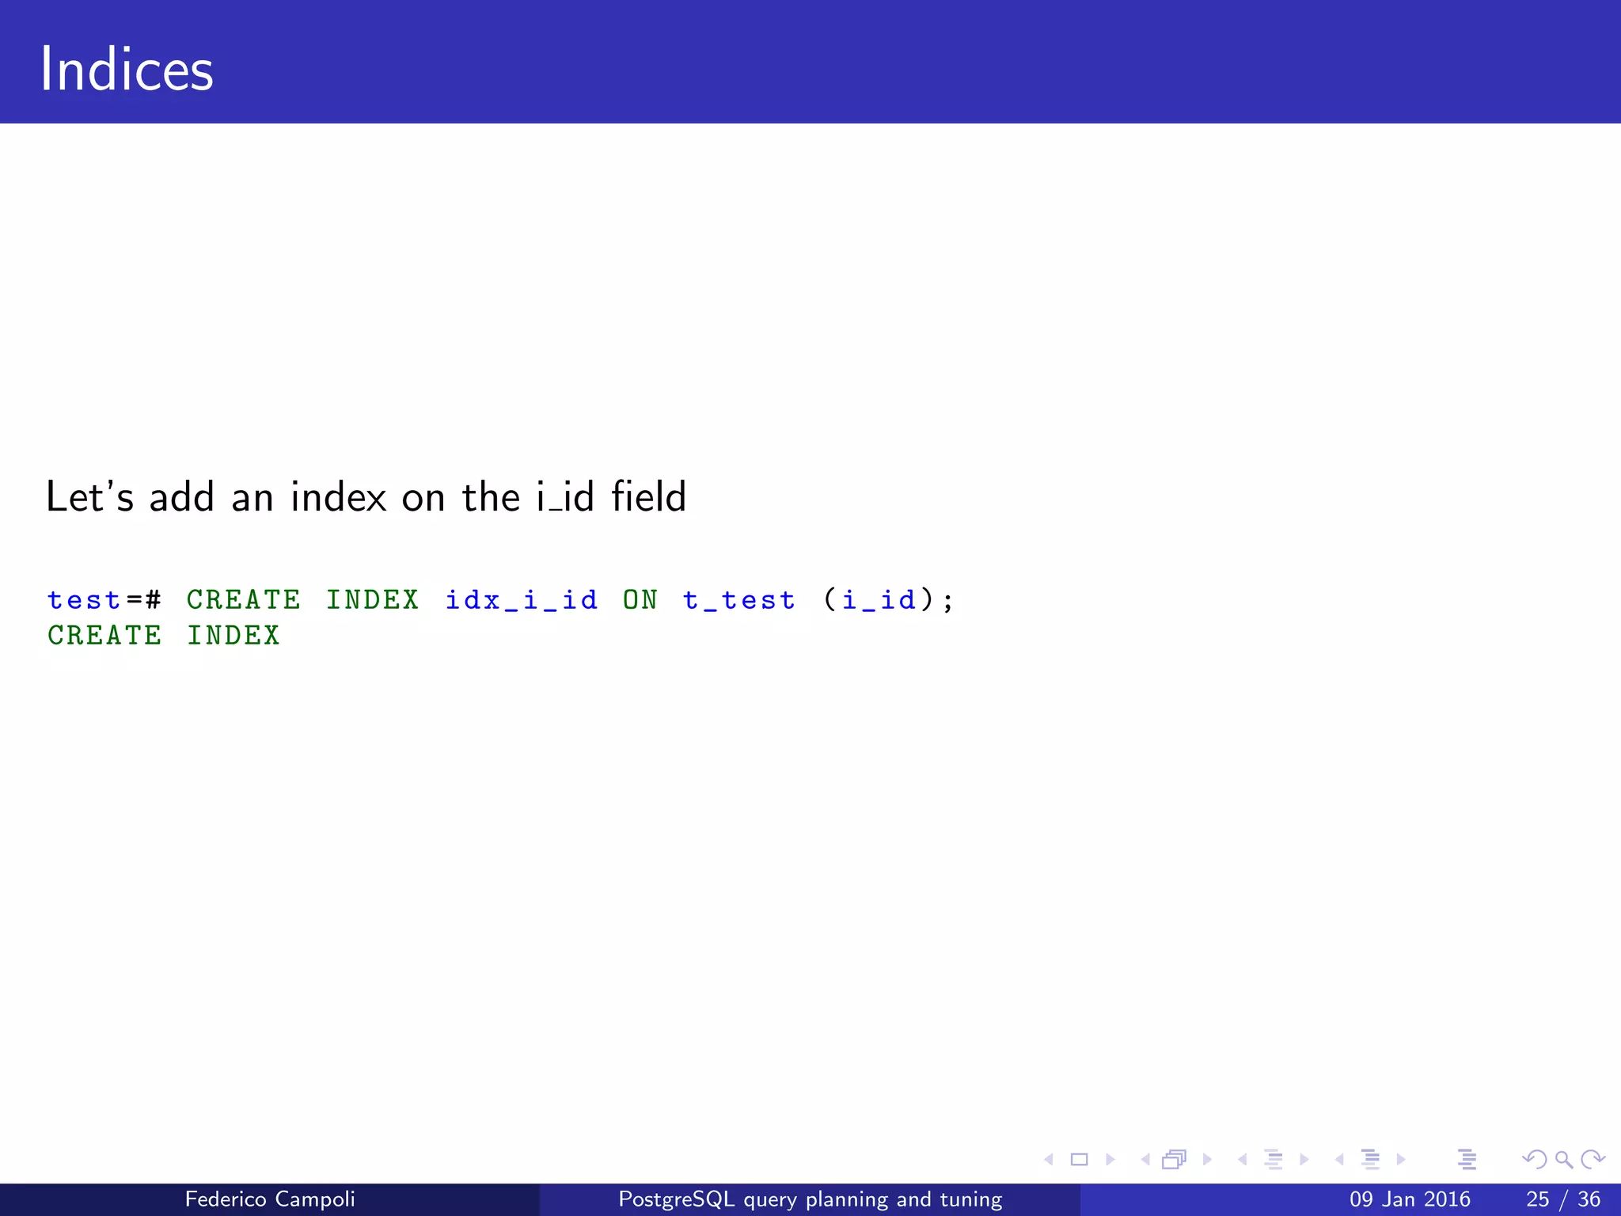
Task: Open search with magnifier icon
Action: click(x=1563, y=1160)
